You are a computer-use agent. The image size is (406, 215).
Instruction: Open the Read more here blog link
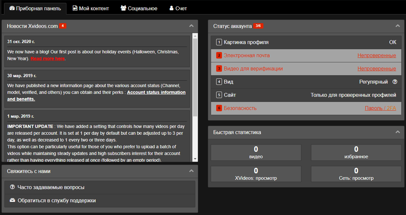pyautogui.click(x=48, y=58)
